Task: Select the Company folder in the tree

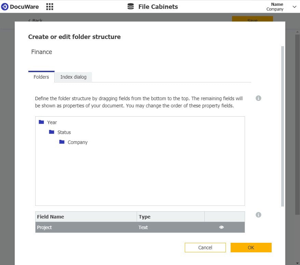Action: [78, 142]
